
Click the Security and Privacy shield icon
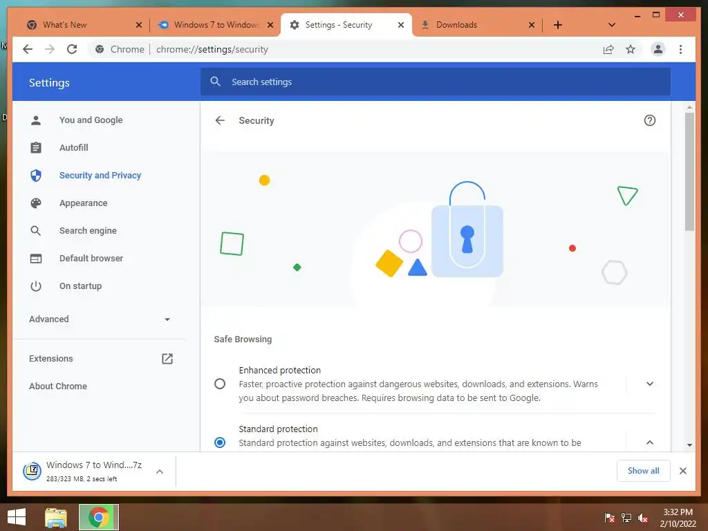[36, 175]
